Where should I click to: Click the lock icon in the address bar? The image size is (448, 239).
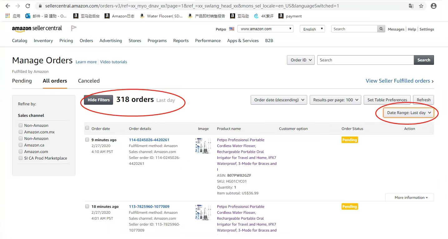[40, 6]
